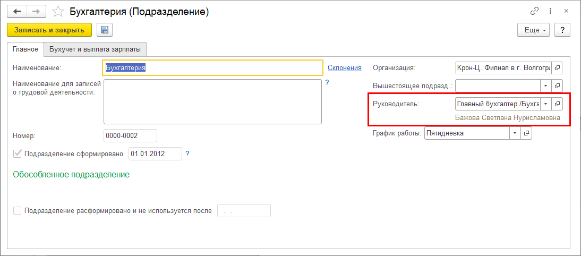Switch to the Бухучет и выплата зарплаты tab

pos(95,49)
